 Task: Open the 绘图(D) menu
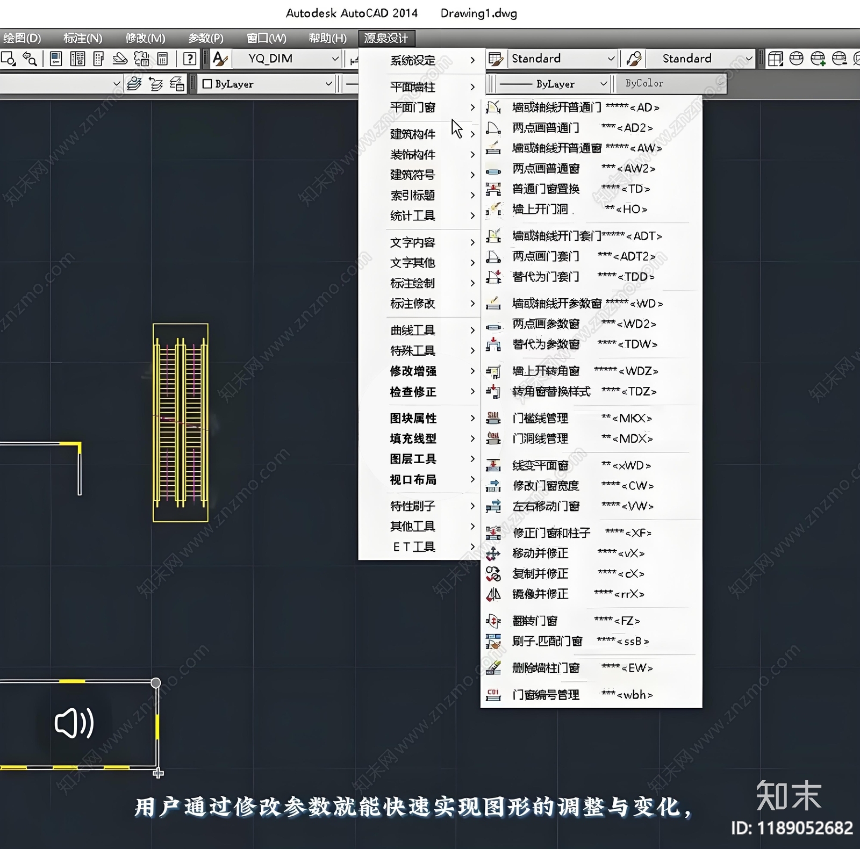[21, 38]
